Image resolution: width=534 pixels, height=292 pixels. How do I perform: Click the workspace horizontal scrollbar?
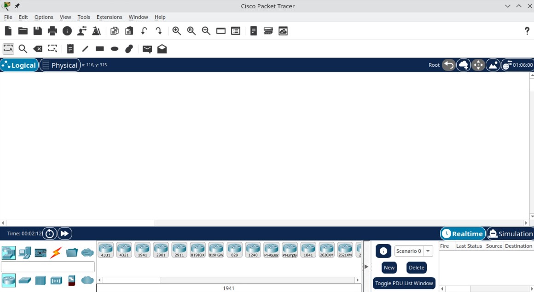click(264, 223)
